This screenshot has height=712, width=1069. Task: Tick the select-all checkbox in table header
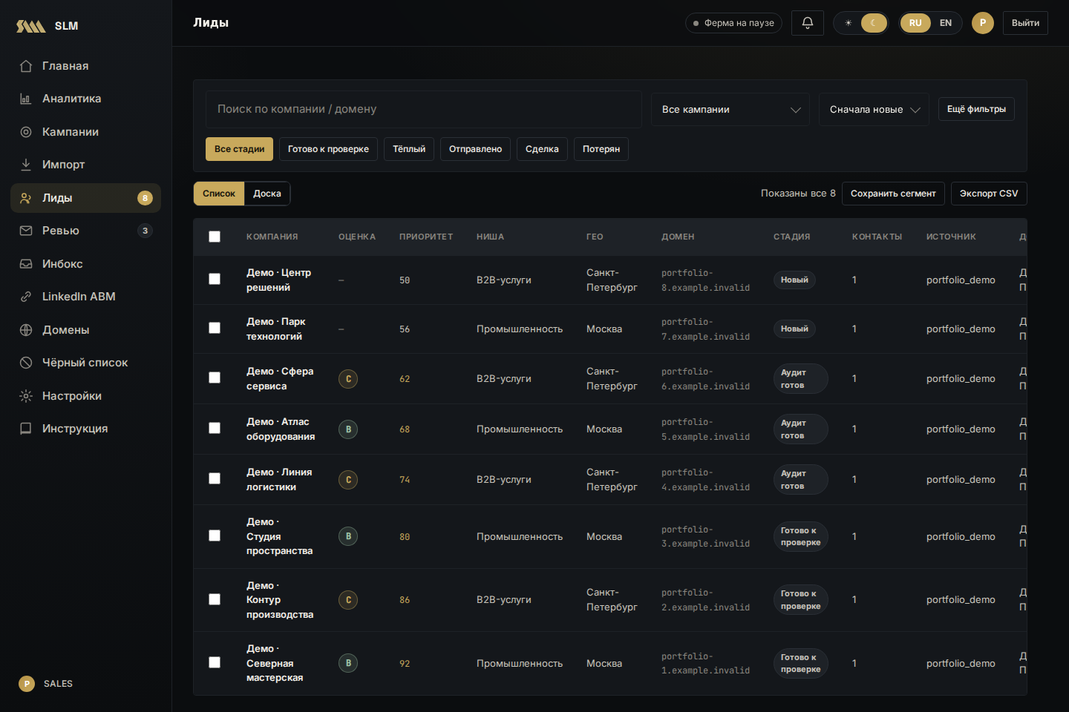click(x=215, y=237)
